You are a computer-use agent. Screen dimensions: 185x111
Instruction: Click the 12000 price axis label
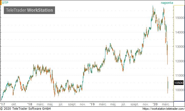(180, 61)
